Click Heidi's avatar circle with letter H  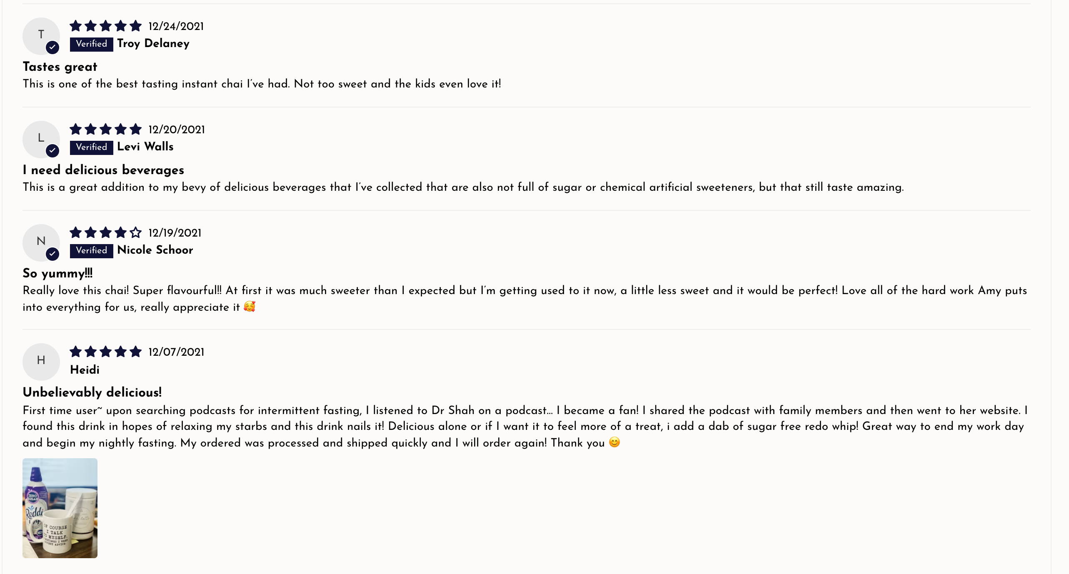[x=41, y=362]
